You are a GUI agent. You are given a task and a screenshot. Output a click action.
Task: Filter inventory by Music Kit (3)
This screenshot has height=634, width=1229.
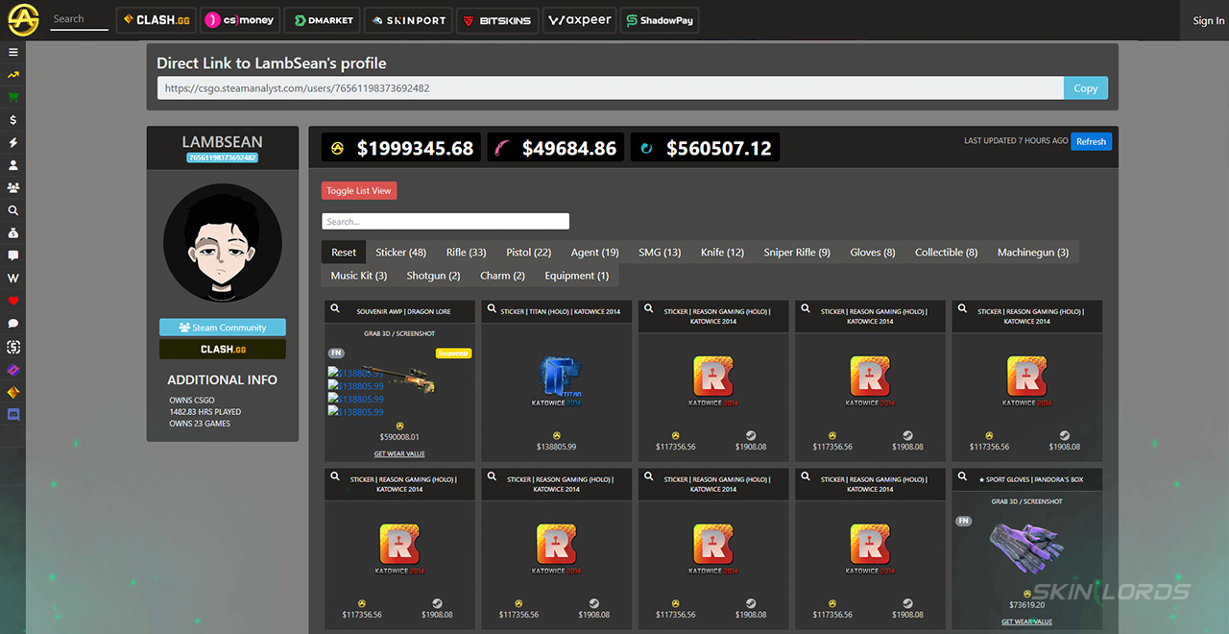359,276
